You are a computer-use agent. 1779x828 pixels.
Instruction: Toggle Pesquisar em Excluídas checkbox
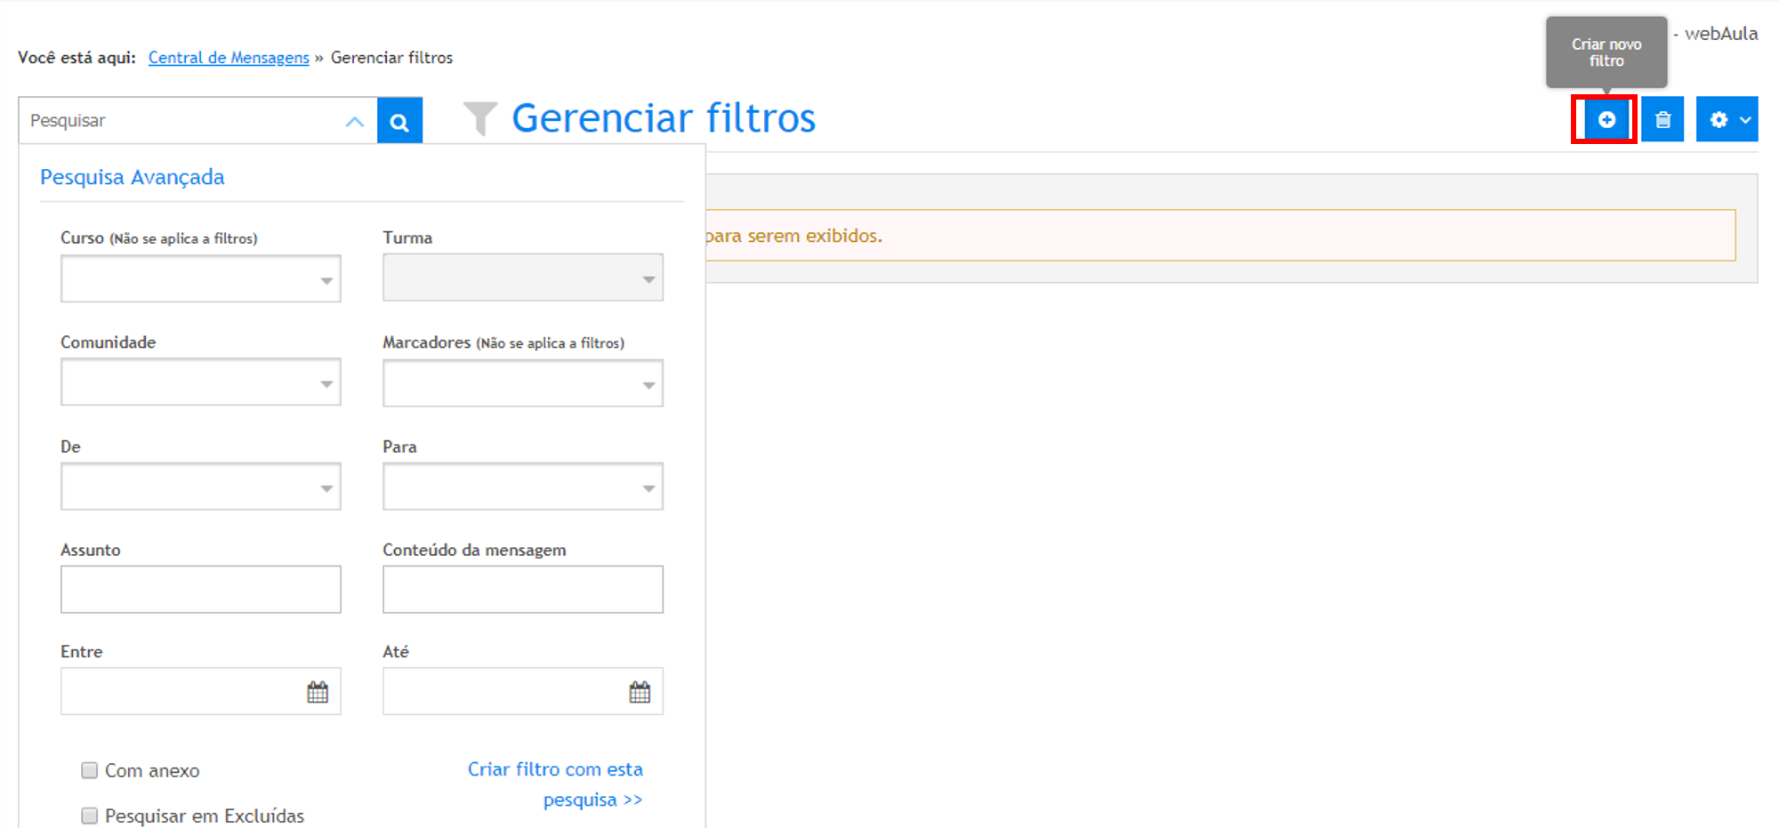[x=89, y=816]
